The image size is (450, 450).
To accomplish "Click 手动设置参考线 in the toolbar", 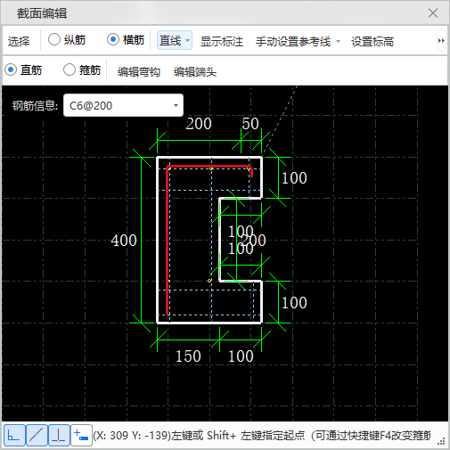I will click(x=293, y=41).
